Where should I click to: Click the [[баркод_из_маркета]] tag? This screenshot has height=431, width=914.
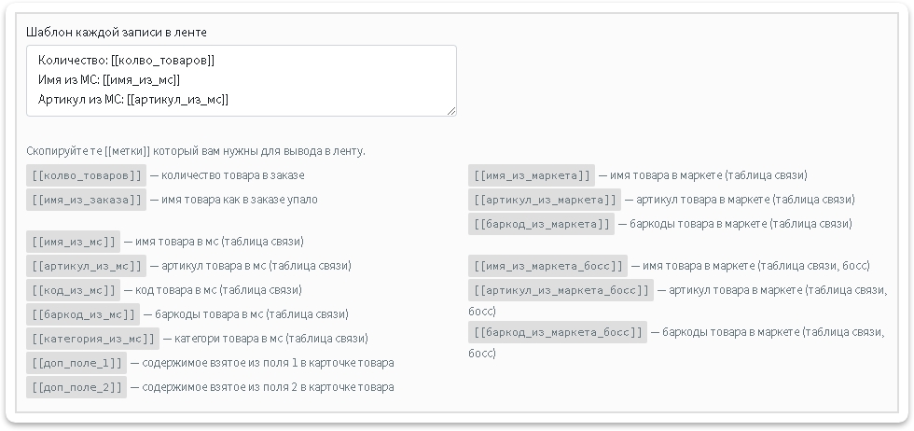(541, 224)
